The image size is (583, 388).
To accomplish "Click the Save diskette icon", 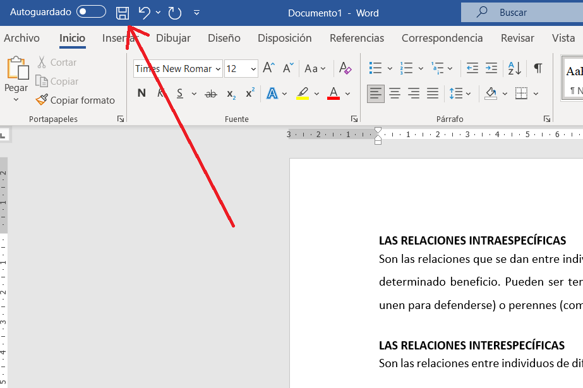I will (123, 13).
